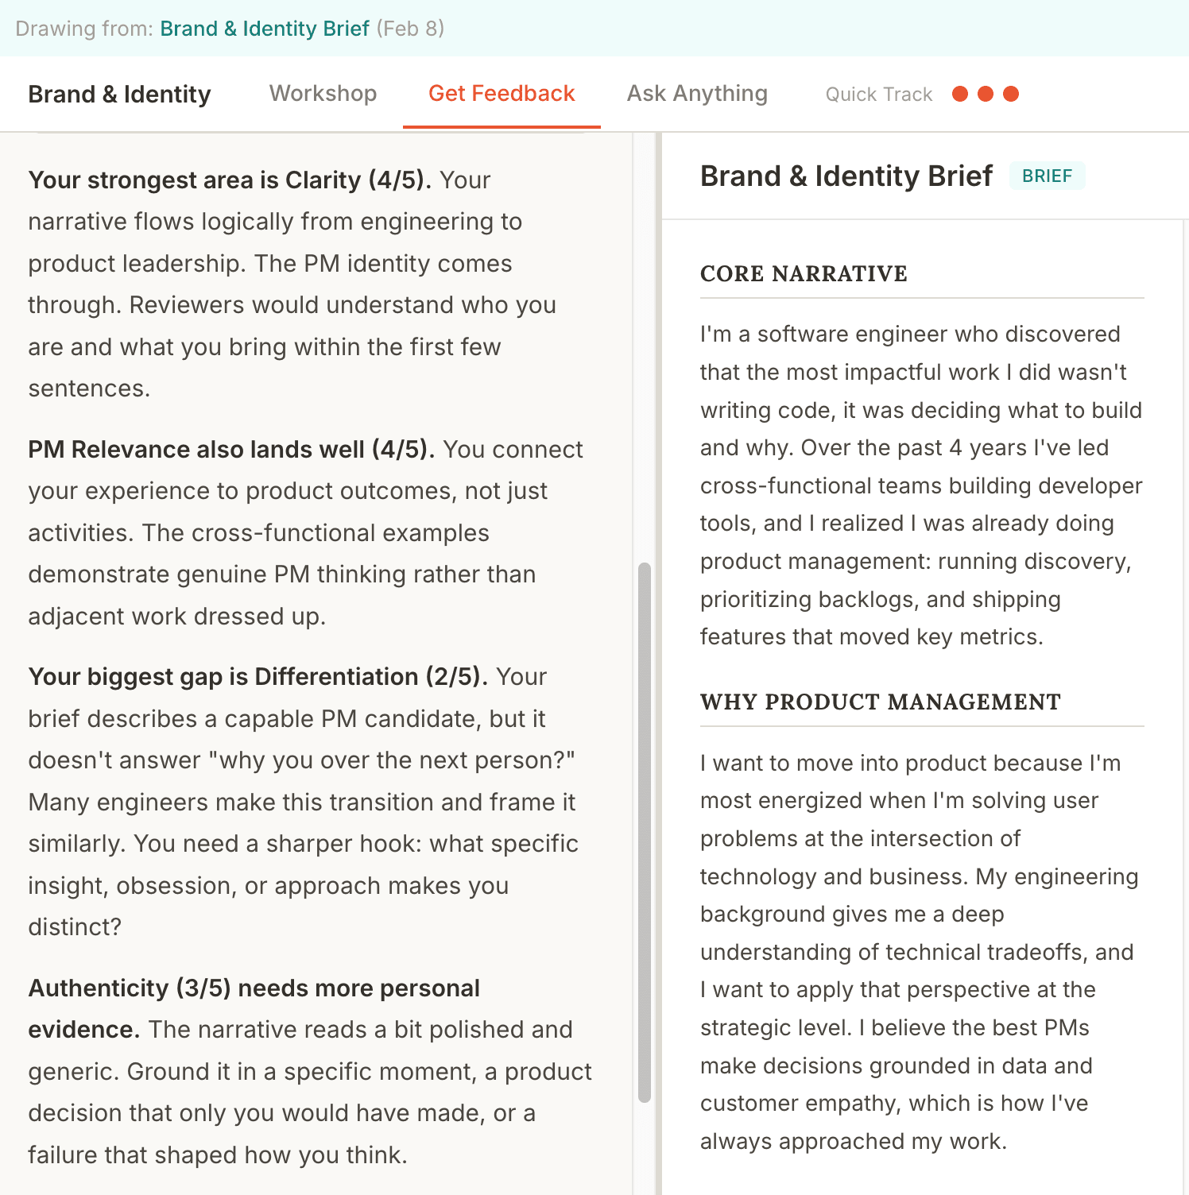Click the middle Quick Track dot

(986, 94)
